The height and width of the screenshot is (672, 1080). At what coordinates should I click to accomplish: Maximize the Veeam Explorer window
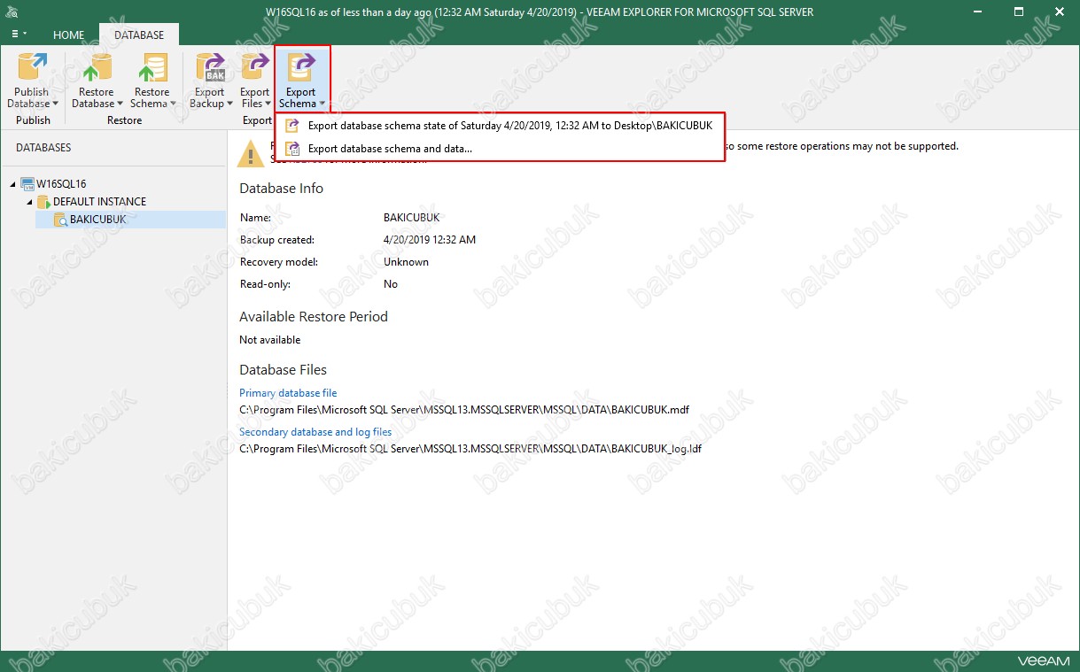click(x=1019, y=12)
